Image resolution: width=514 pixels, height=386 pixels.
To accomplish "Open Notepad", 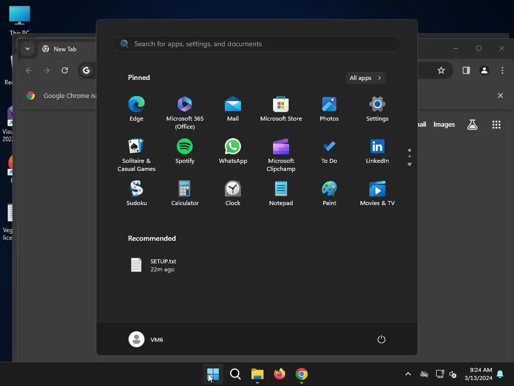I will [281, 194].
